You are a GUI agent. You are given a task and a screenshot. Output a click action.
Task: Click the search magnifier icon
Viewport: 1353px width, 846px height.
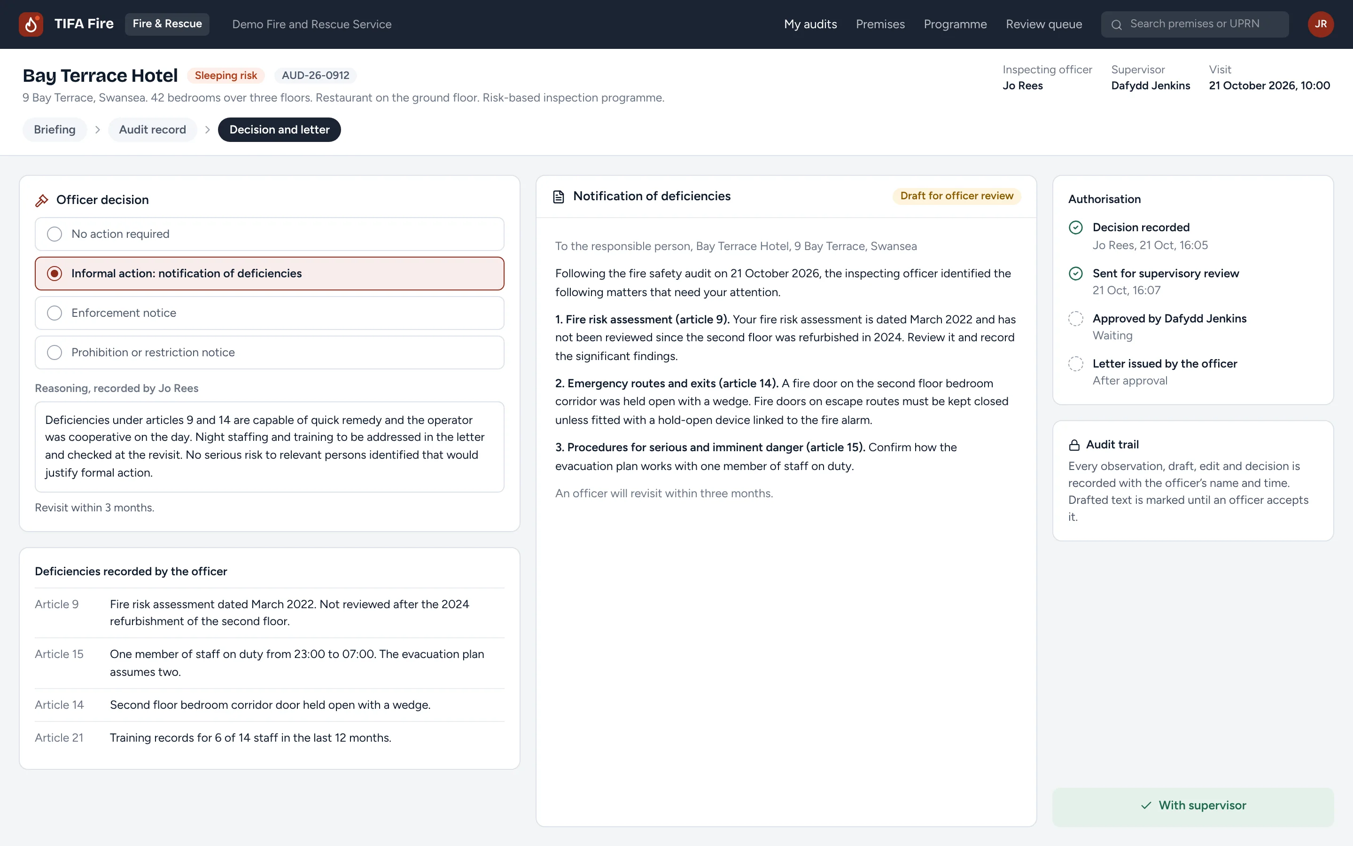(1116, 24)
